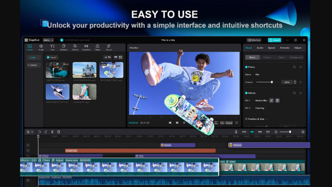Click the Export button
332x187 pixels.
click(x=274, y=40)
